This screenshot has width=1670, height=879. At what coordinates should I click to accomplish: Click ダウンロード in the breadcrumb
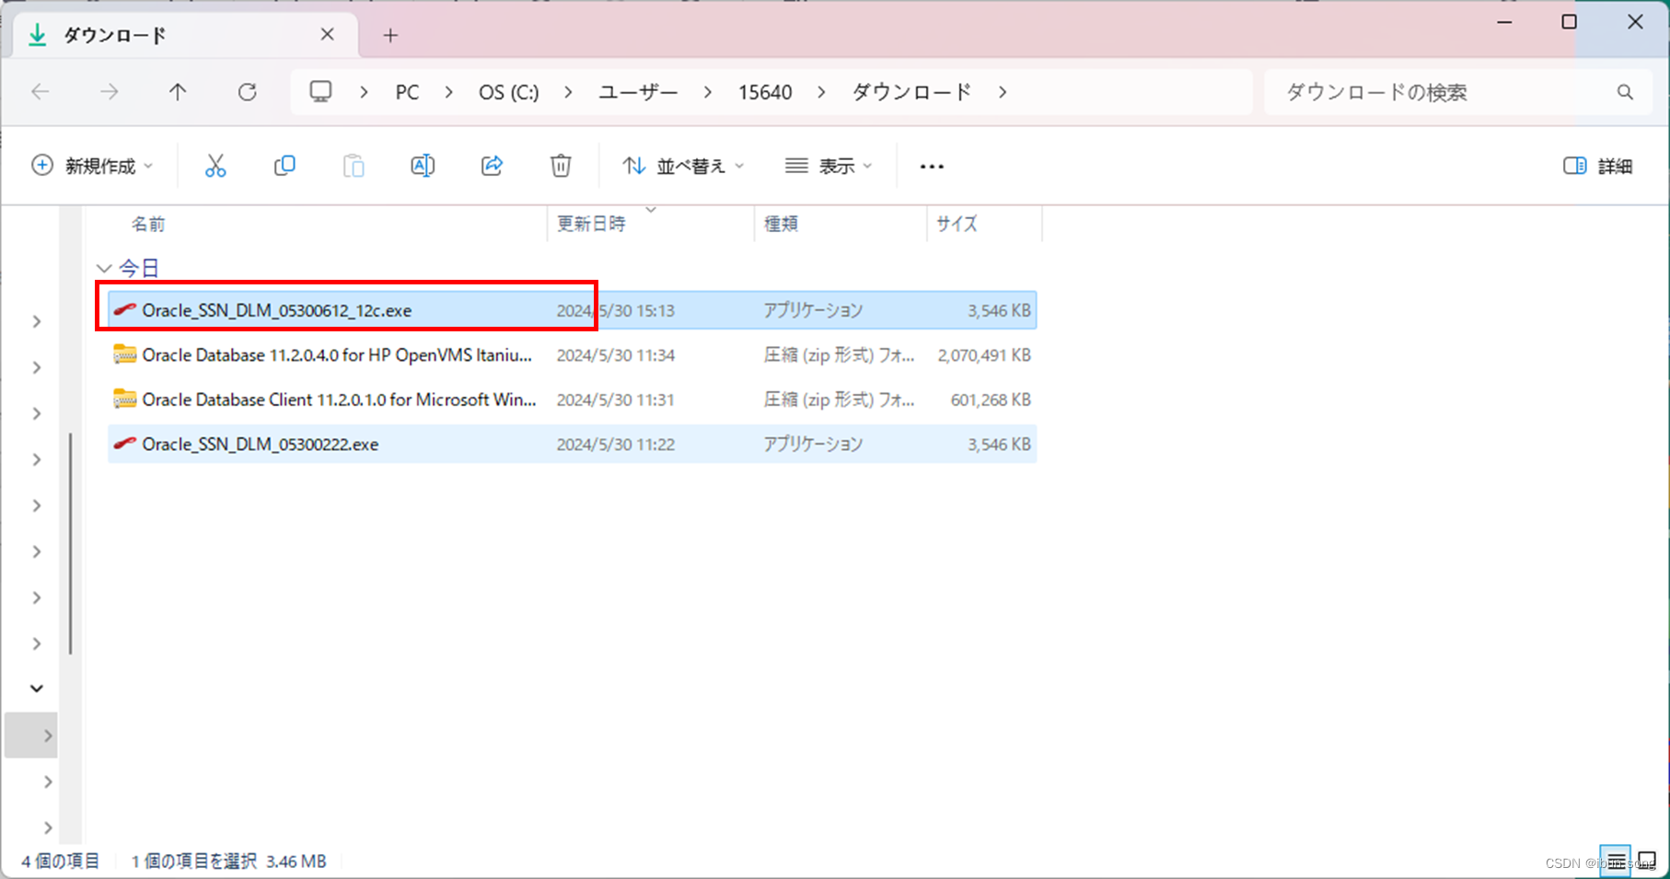tap(911, 92)
